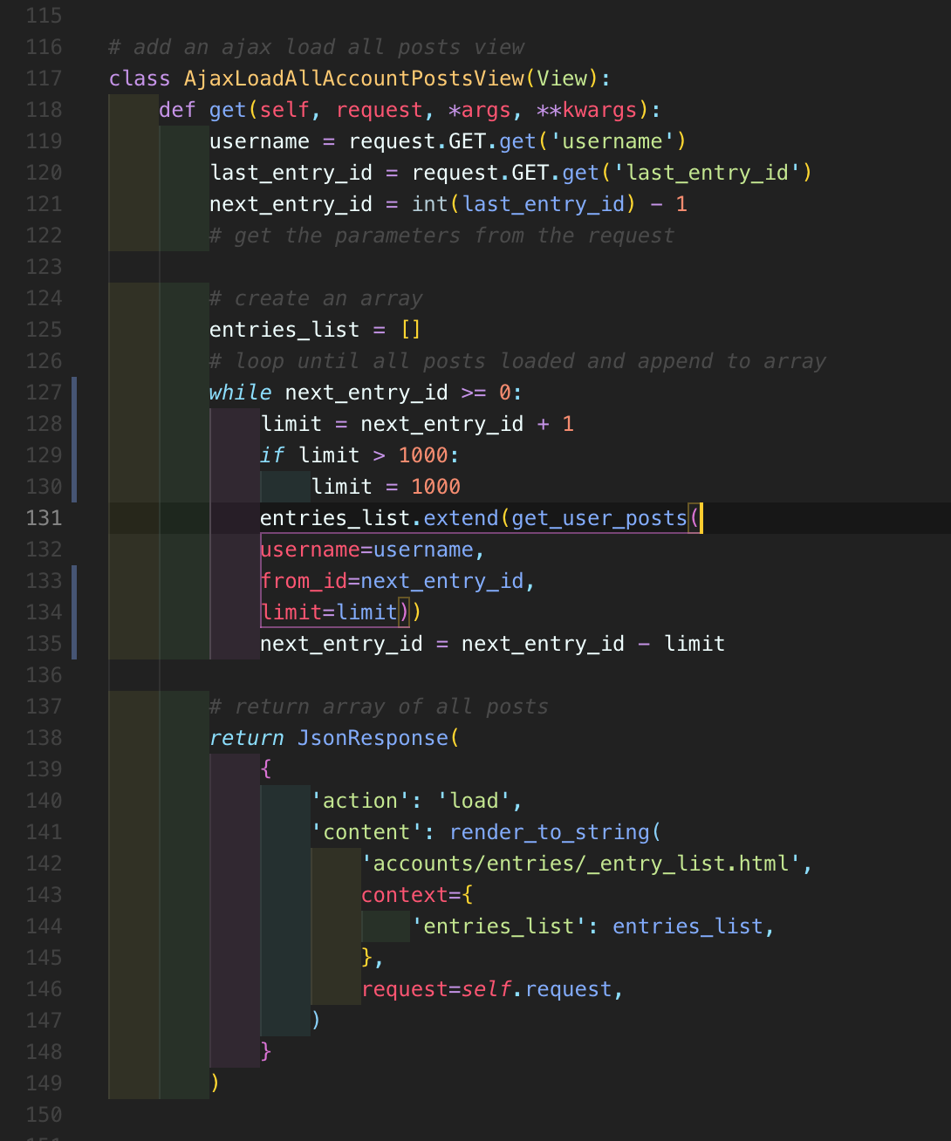951x1141 pixels.
Task: Place cursor on the get method name
Action: click(x=228, y=111)
